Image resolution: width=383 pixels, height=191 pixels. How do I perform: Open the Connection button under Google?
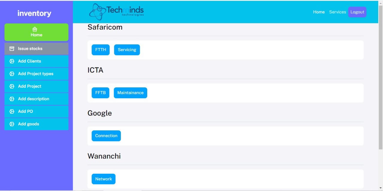(106, 136)
